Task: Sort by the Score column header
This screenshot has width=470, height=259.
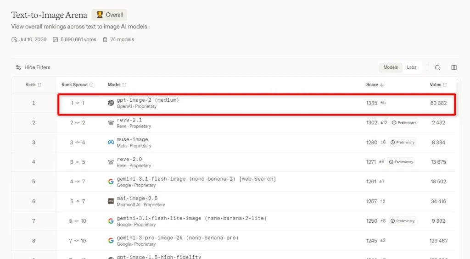Action: pyautogui.click(x=375, y=85)
